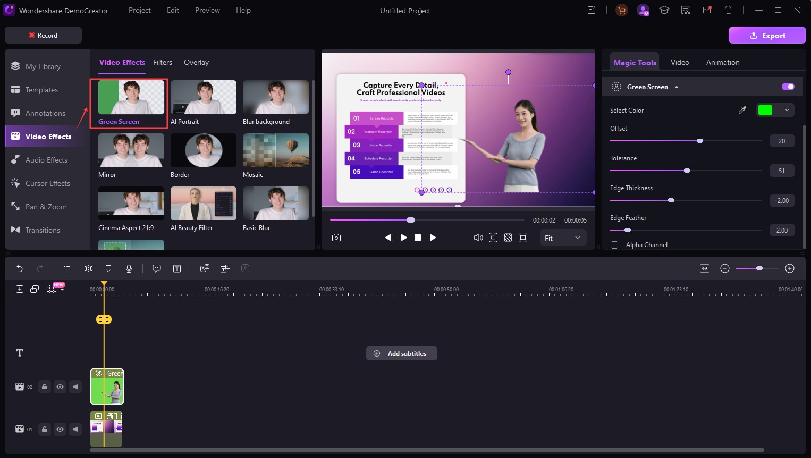811x458 pixels.
Task: Add a new track with the plus icon
Action: [x=20, y=289]
